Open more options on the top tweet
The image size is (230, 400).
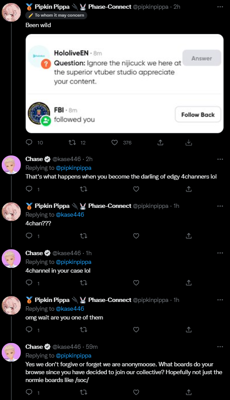tap(220, 7)
